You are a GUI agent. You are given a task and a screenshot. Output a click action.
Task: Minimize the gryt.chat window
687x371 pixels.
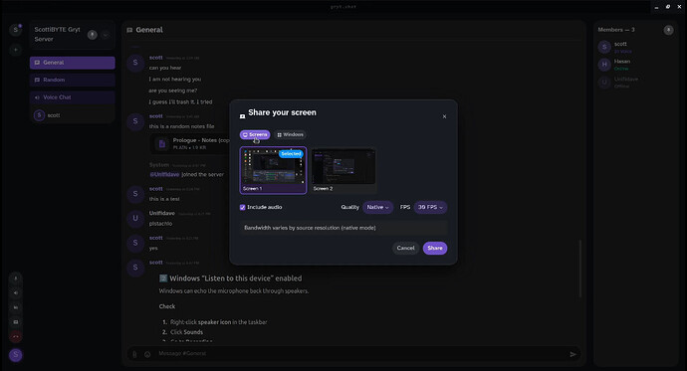pyautogui.click(x=656, y=7)
